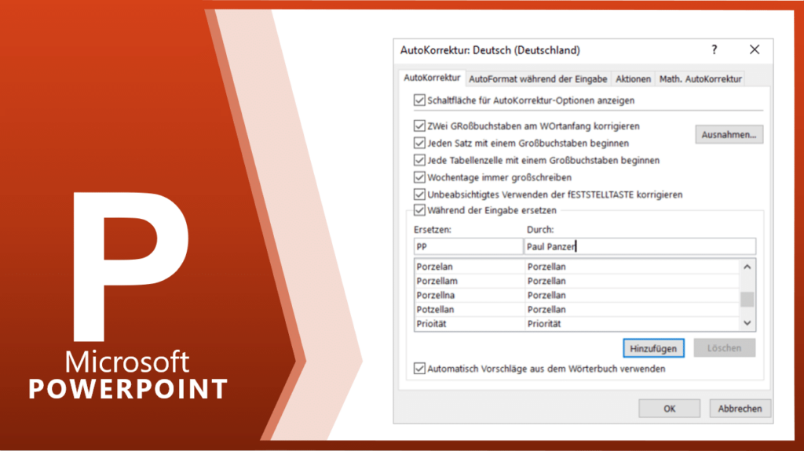Switch to AutoFormat während der Eingabe tab
This screenshot has height=451, width=804.
click(538, 79)
